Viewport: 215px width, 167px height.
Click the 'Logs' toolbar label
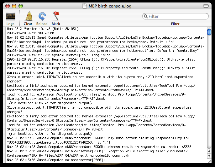pos(10,24)
